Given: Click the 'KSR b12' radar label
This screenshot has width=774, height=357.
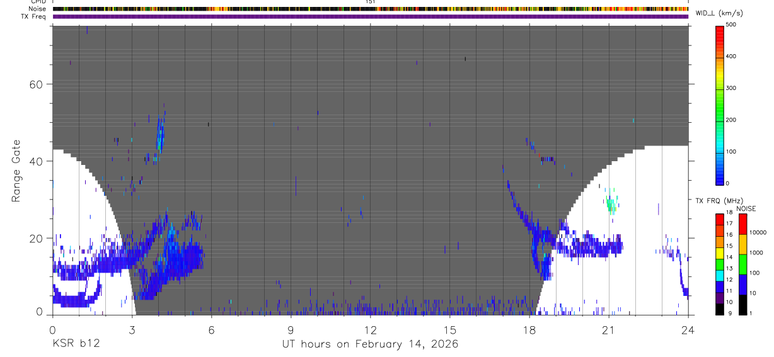Looking at the screenshot, I should point(75,344).
